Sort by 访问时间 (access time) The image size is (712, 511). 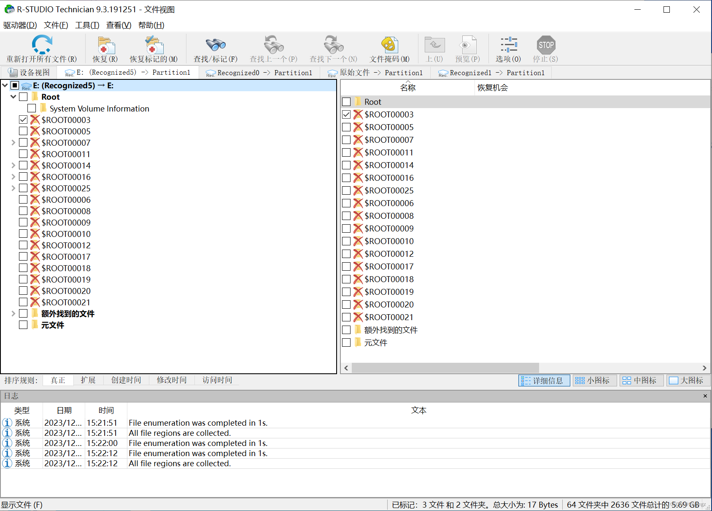click(x=217, y=380)
